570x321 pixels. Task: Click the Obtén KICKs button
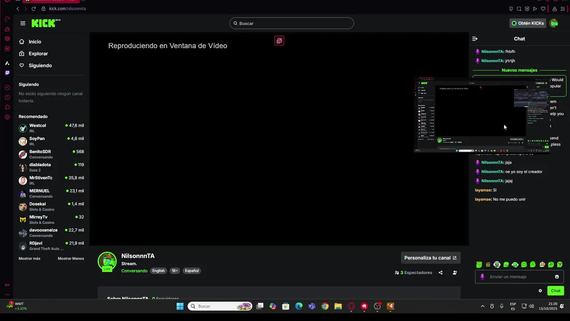point(527,23)
